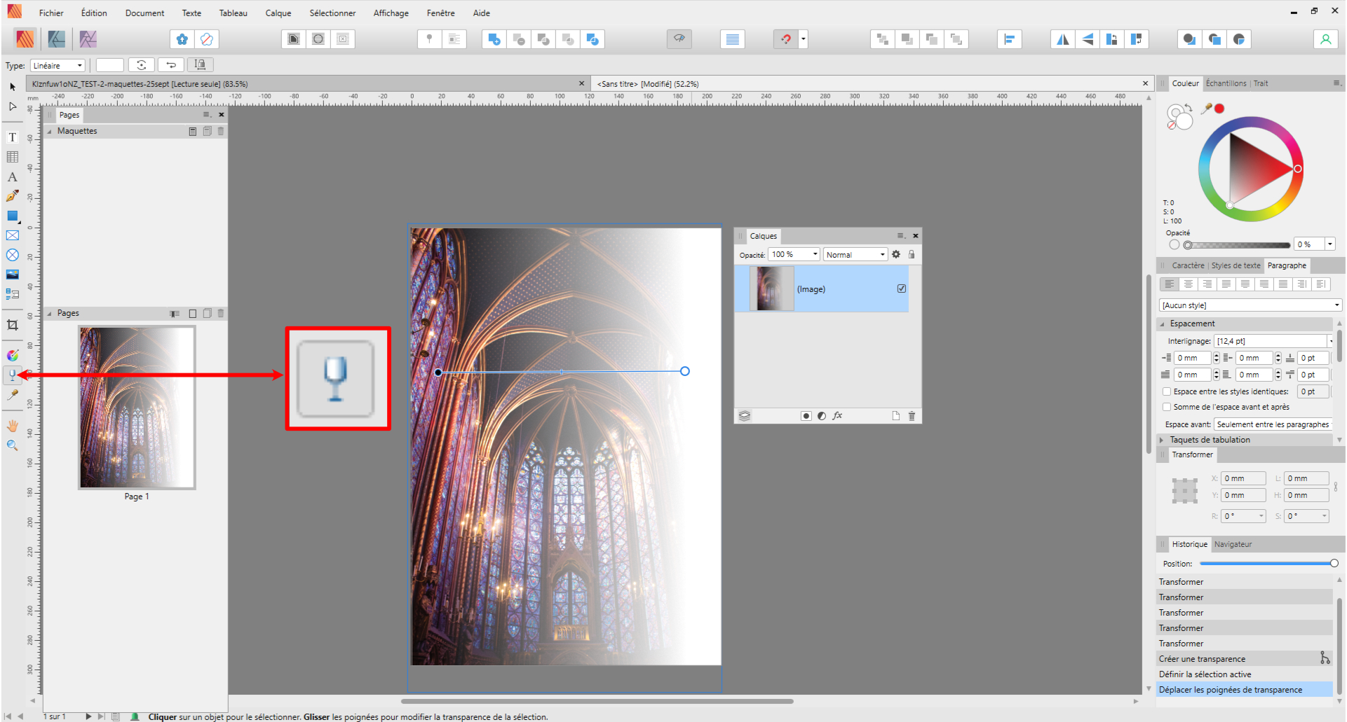The image size is (1347, 722).
Task: Select the Vector Crop tool
Action: pos(13,325)
